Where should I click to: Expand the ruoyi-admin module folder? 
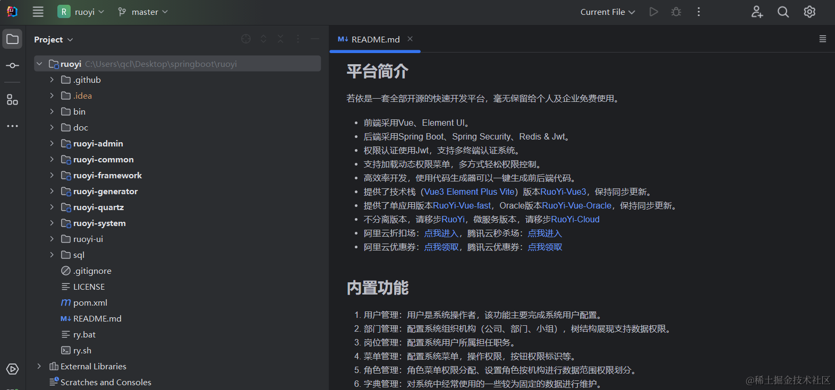52,143
